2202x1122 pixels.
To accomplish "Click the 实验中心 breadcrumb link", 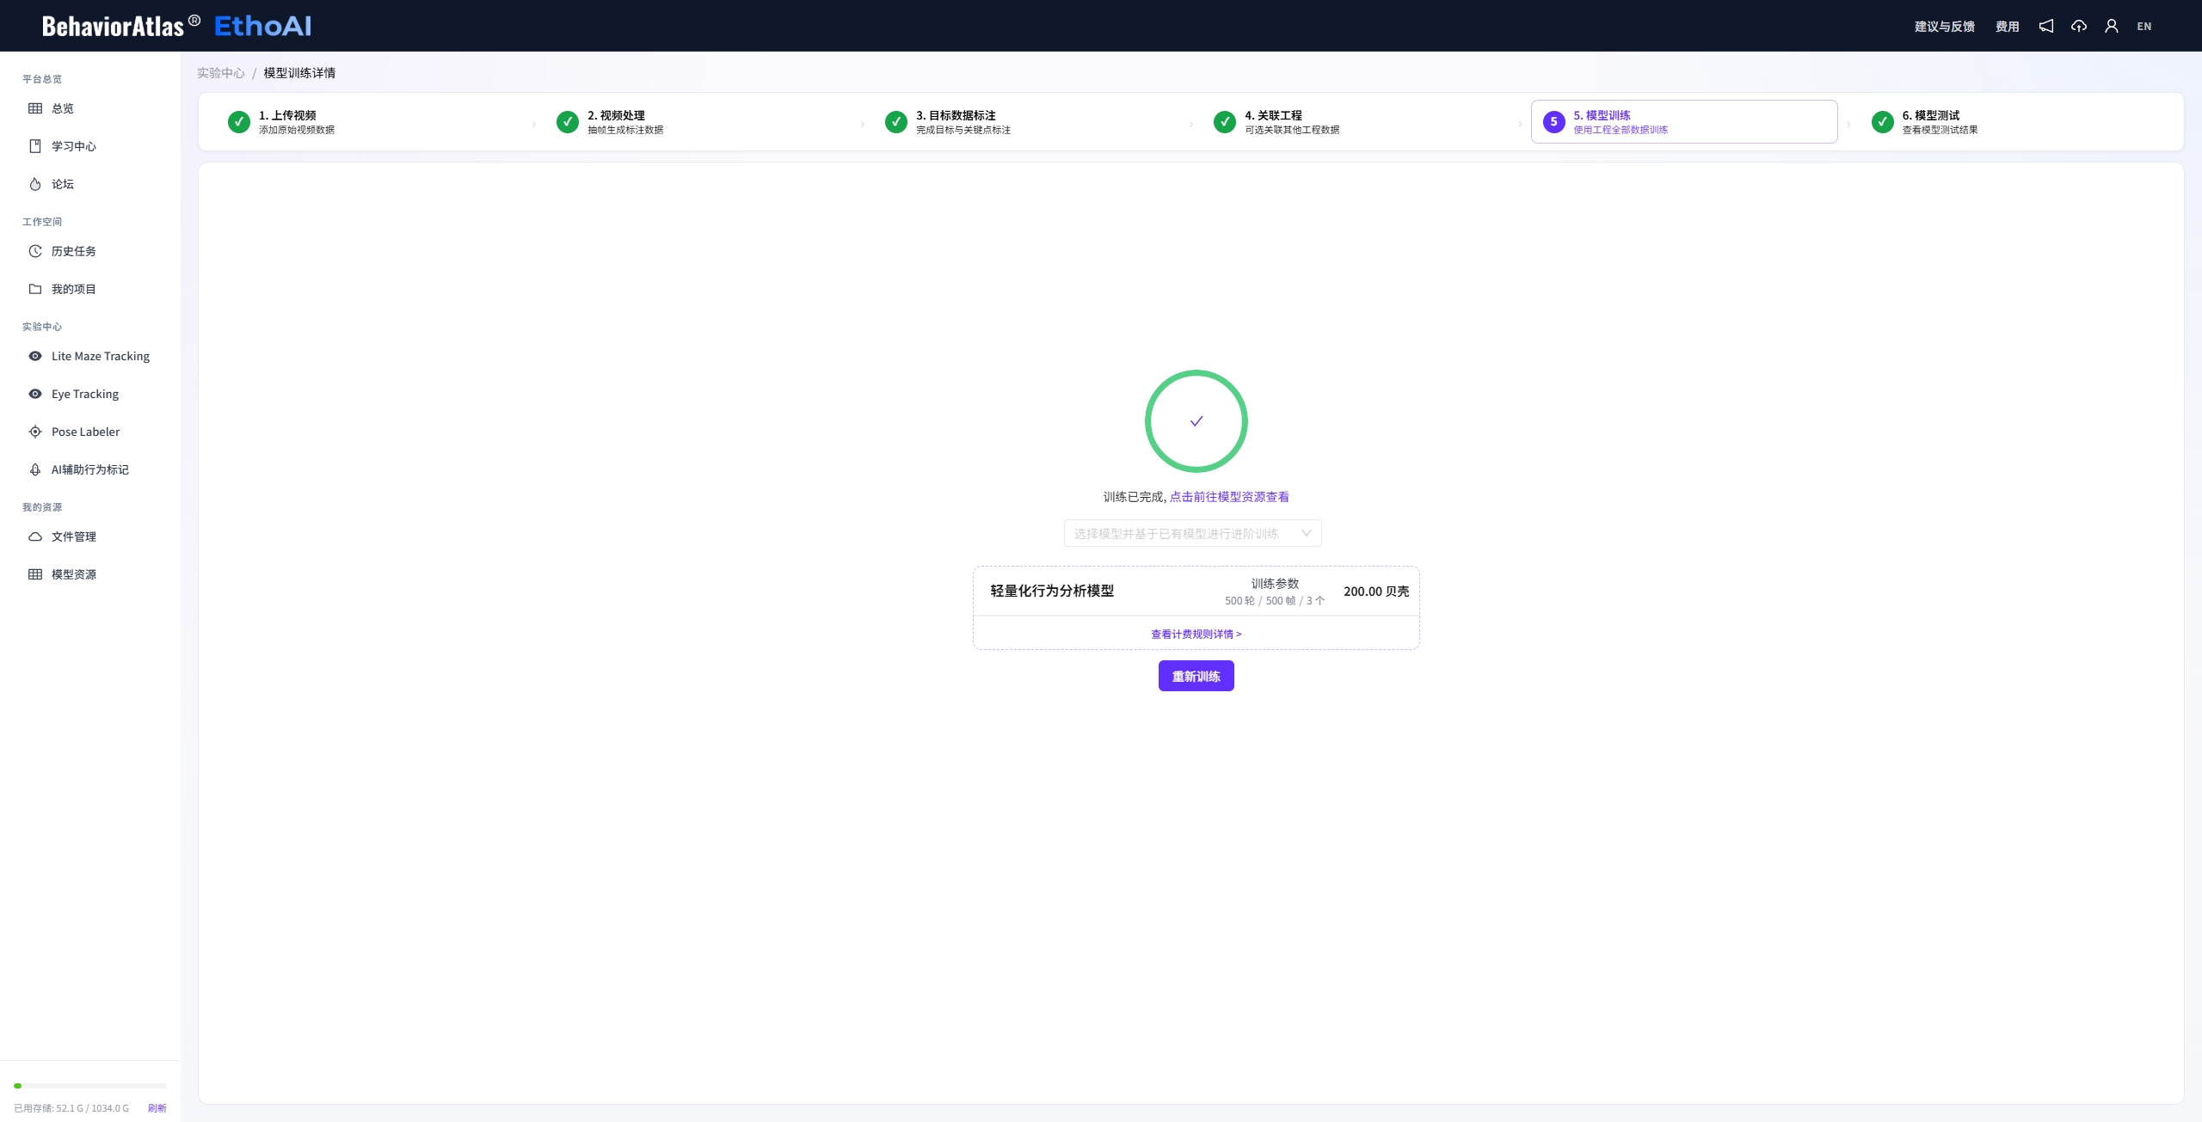I will click(221, 73).
